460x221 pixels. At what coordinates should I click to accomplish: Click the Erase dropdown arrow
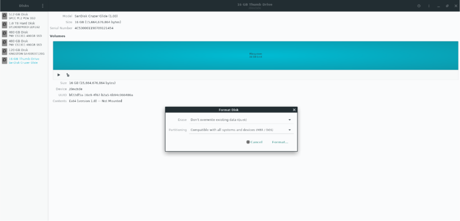(x=290, y=120)
